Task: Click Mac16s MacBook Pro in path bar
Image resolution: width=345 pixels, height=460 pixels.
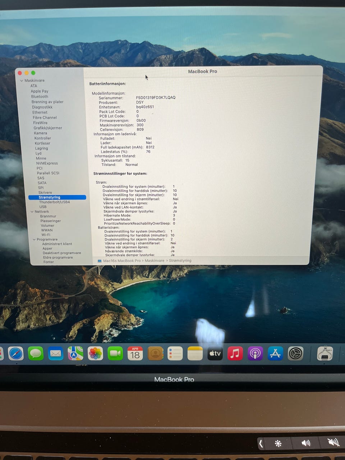Action: point(122,261)
